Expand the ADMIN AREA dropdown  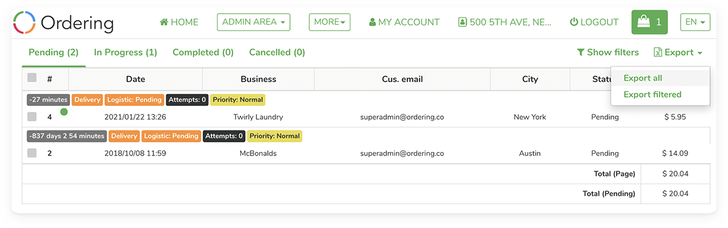(x=253, y=22)
